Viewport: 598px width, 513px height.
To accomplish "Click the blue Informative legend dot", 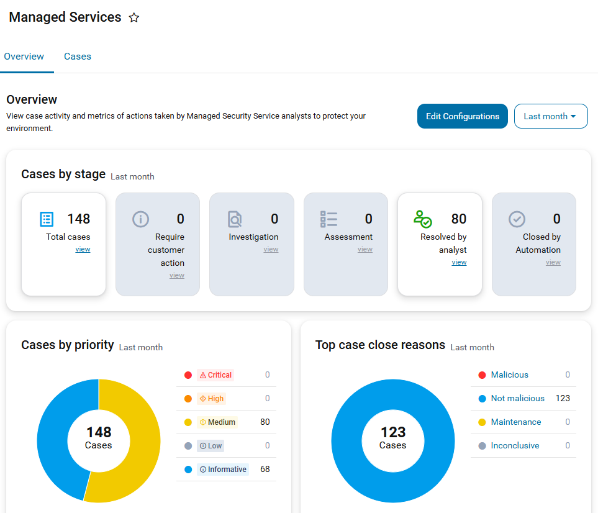I will (188, 470).
